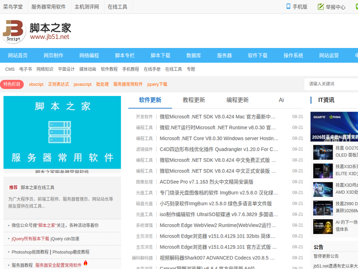Click the 系统增强 category label
Screen dimensions: 358x269
click(x=144, y=226)
